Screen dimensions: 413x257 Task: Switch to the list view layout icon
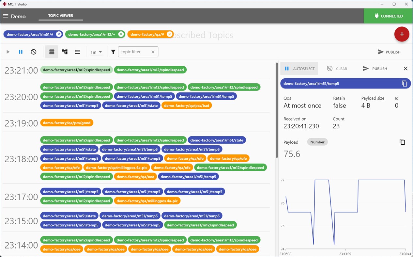click(x=77, y=52)
